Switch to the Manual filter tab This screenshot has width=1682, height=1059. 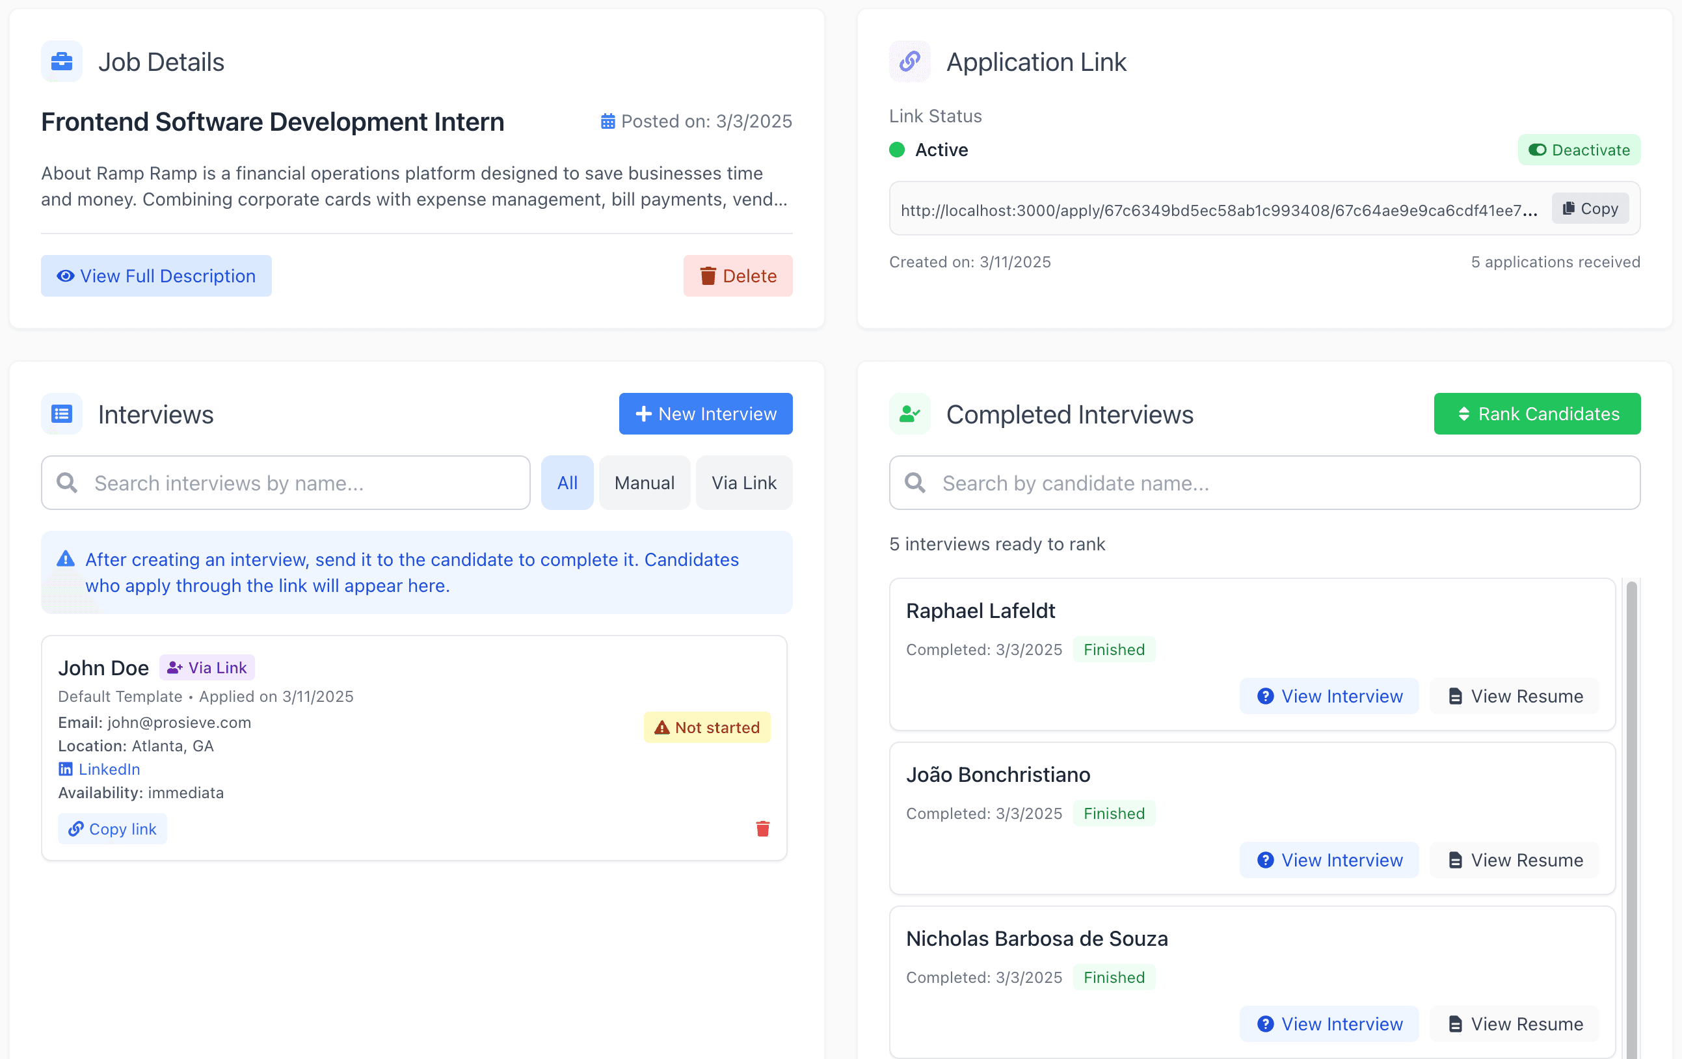(x=644, y=482)
